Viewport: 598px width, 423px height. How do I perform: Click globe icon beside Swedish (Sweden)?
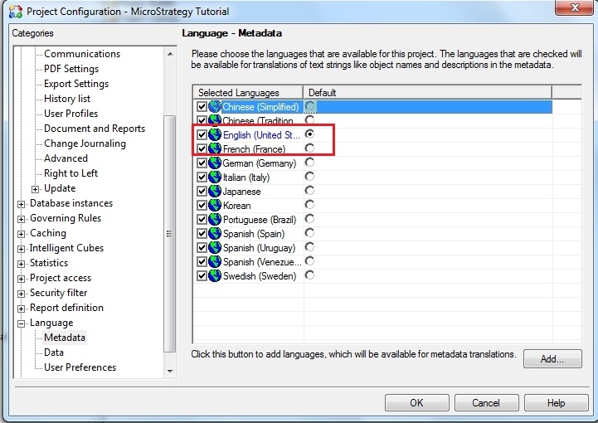[215, 275]
